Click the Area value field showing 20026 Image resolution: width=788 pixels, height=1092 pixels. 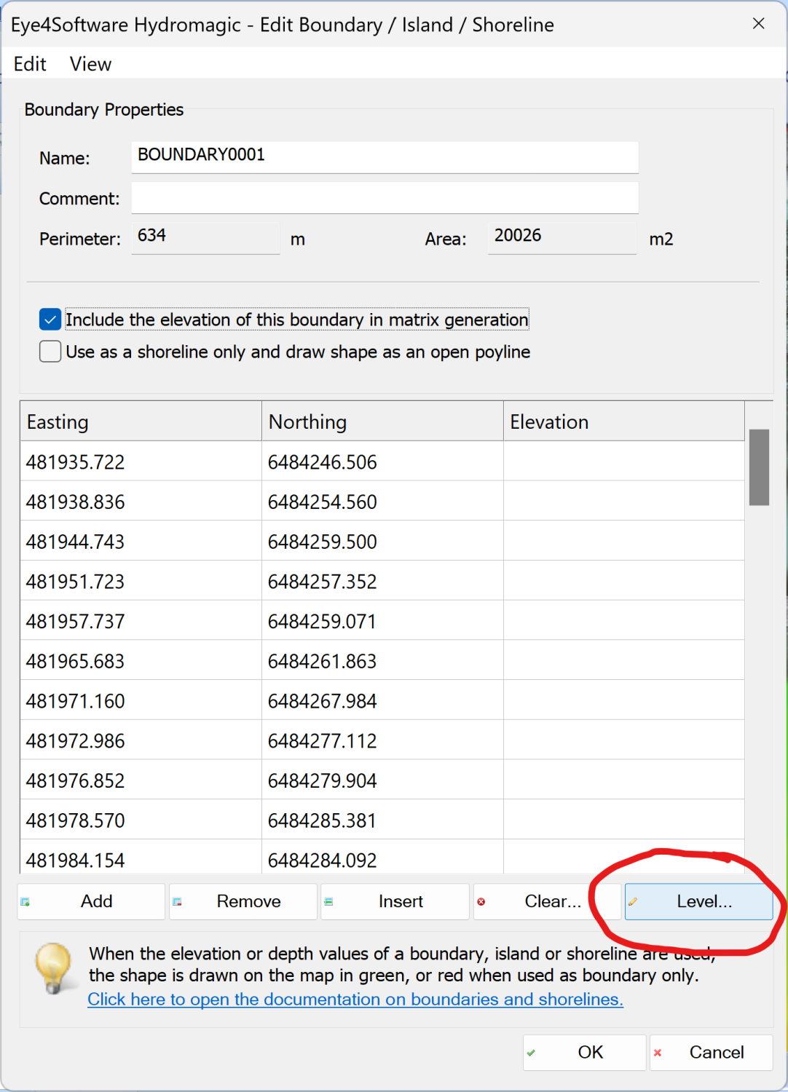point(562,238)
